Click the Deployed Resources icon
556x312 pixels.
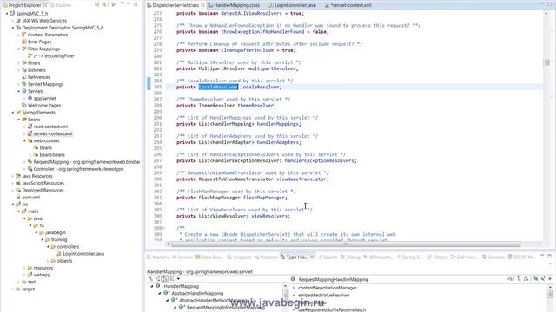(18, 191)
